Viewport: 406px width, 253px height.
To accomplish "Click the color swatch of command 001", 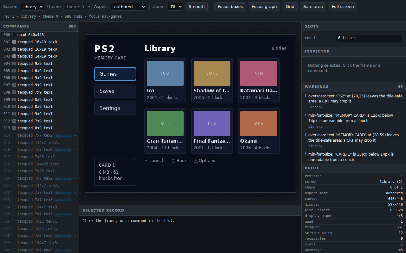I will tap(14, 42).
